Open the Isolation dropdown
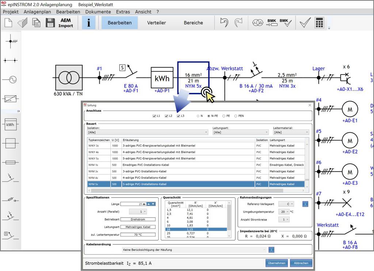Screen dimensions: 374x271 (148, 132)
